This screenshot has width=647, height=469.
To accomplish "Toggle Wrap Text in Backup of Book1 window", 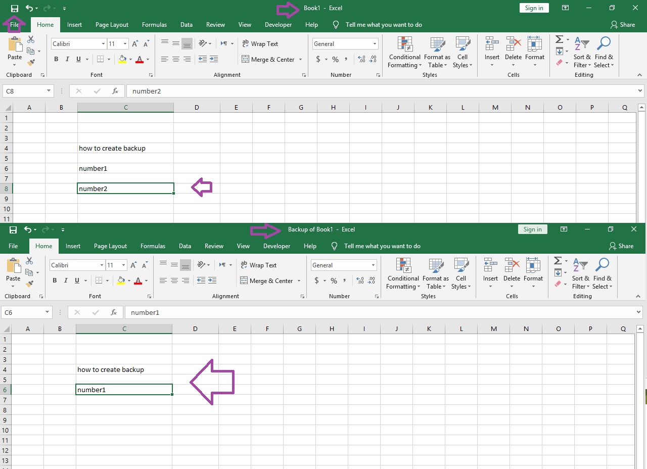I will [258, 265].
